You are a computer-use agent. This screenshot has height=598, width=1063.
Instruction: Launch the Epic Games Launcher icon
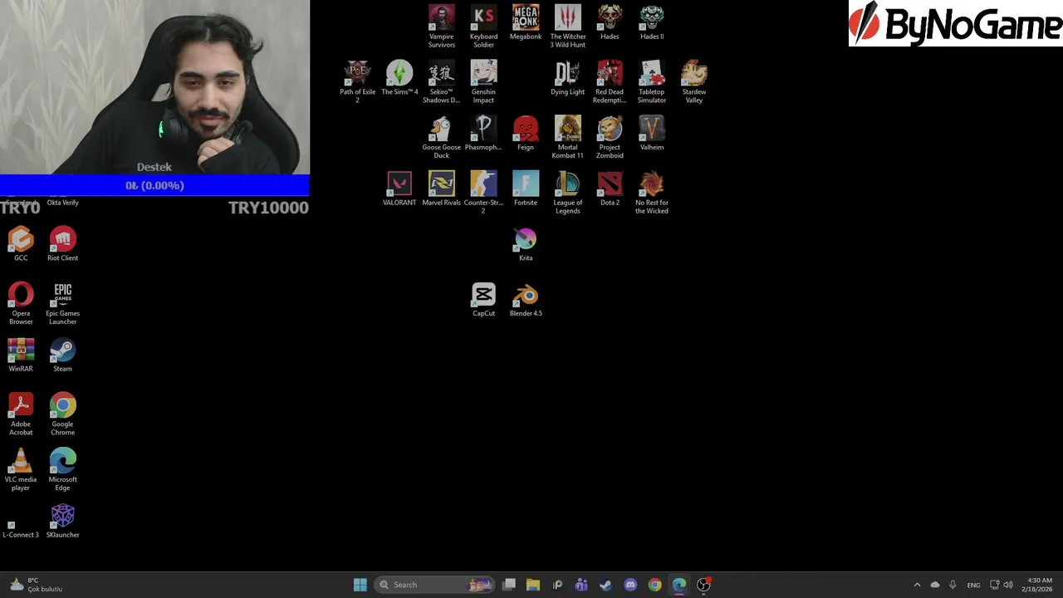point(62,303)
